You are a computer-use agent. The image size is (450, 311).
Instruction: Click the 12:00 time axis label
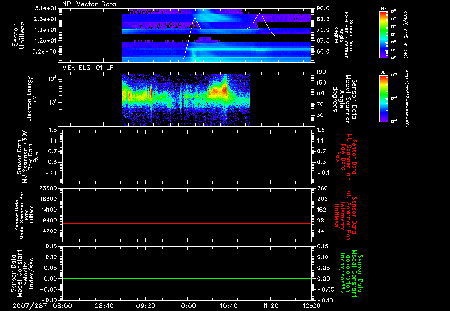coord(312,306)
